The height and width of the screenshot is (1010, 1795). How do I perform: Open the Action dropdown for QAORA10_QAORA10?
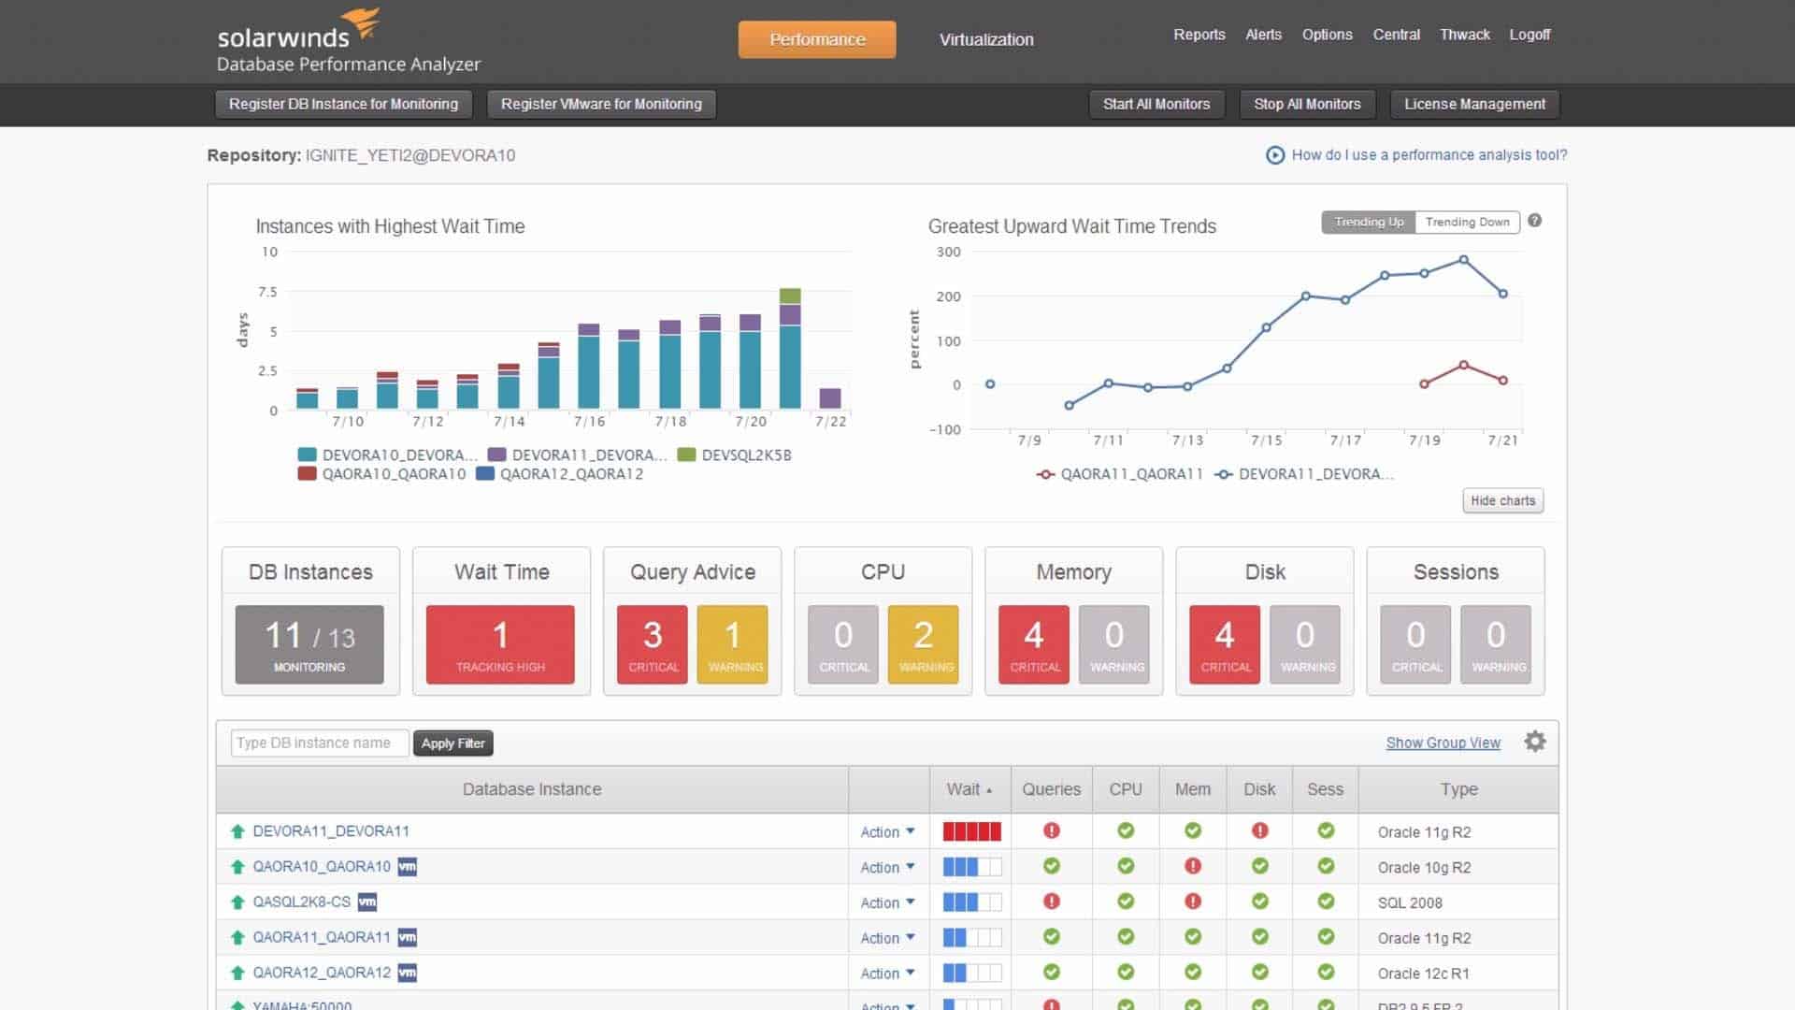tap(886, 867)
